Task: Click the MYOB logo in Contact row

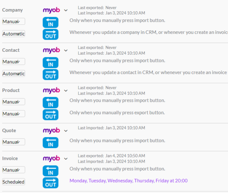Action: [51, 50]
